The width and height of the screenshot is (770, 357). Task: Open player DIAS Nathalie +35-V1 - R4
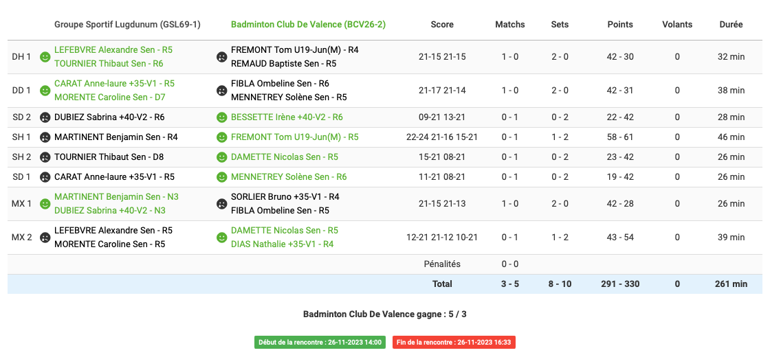pos(282,244)
